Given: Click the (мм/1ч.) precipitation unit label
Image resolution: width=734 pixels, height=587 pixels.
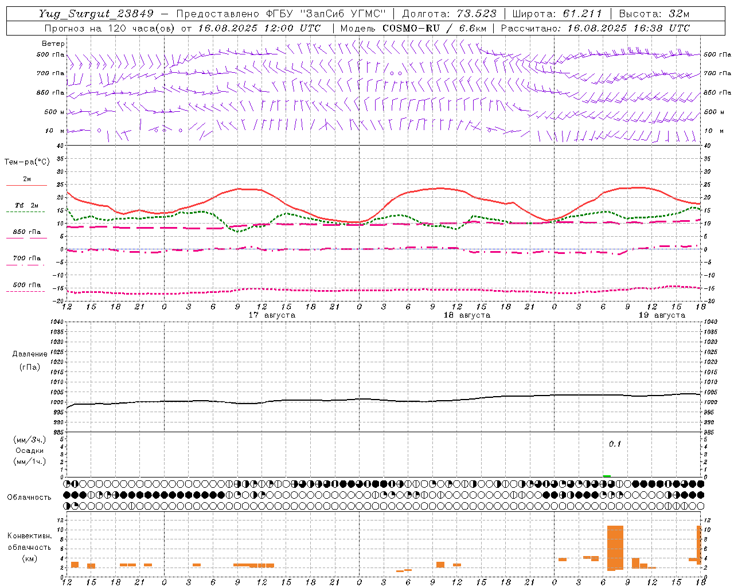Looking at the screenshot, I should click(30, 461).
